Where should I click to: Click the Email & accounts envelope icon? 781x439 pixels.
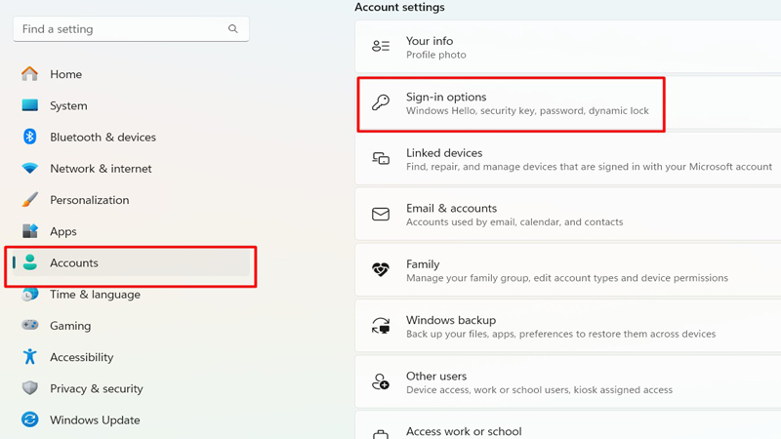click(x=381, y=214)
